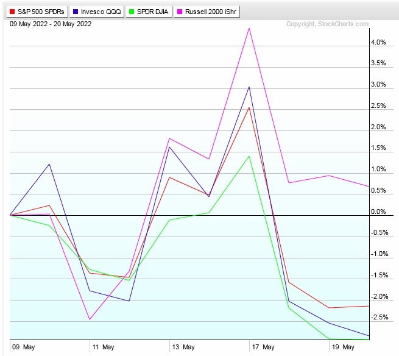This screenshot has width=399, height=356.
Task: Click the Russell 2000 peak on 17 May
Action: pyautogui.click(x=249, y=28)
